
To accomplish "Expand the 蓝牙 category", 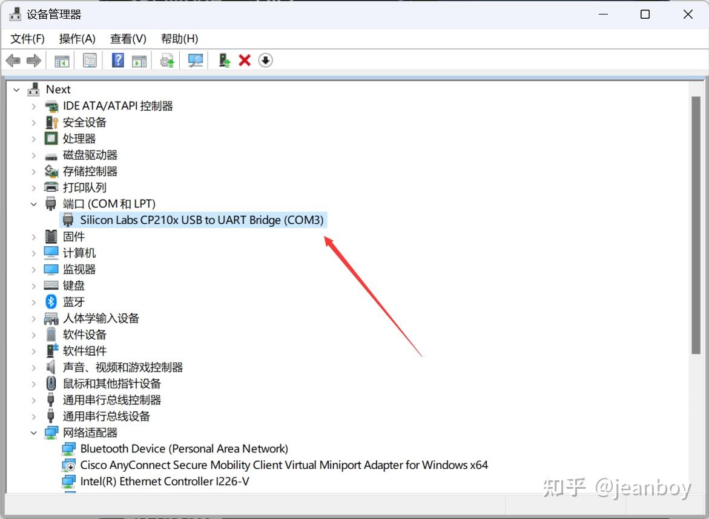I will pos(33,301).
